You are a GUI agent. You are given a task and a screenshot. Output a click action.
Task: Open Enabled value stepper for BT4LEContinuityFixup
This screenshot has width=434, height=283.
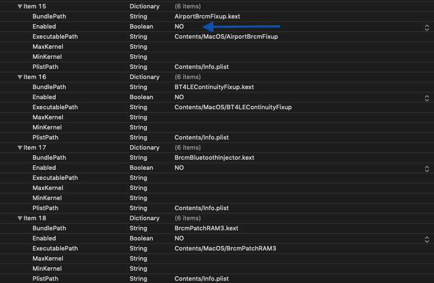(x=427, y=98)
